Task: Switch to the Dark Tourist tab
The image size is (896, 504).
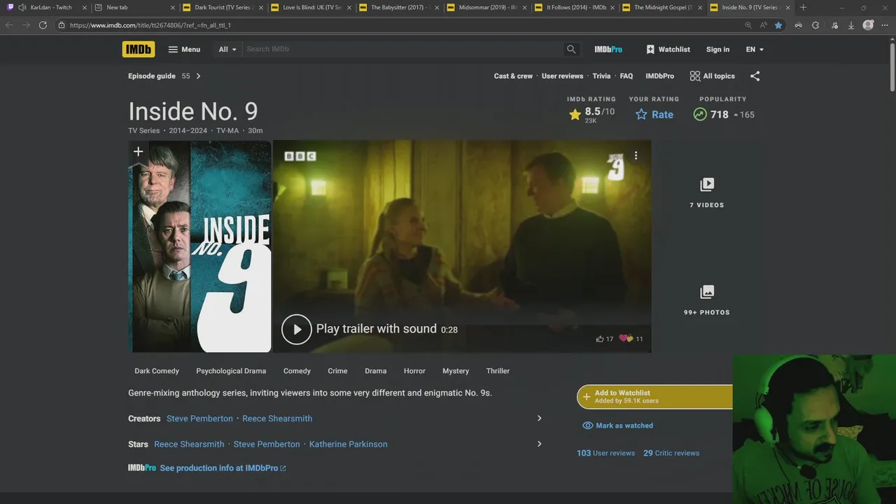Action: 223,7
